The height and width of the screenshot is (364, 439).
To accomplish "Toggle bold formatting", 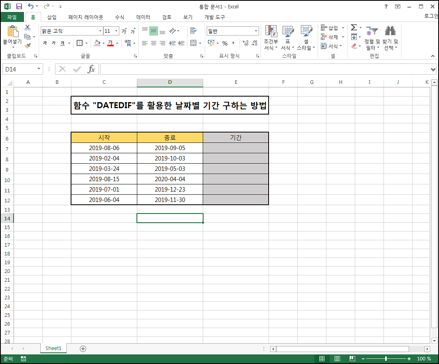I will 45,43.
